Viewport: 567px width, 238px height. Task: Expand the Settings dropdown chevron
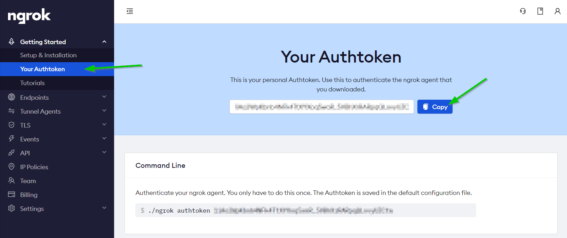coord(104,208)
